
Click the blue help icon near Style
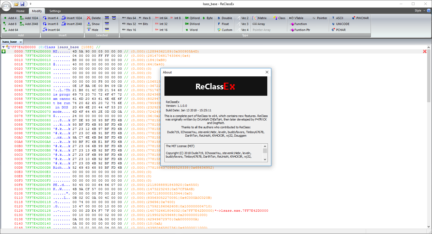[x=429, y=10]
